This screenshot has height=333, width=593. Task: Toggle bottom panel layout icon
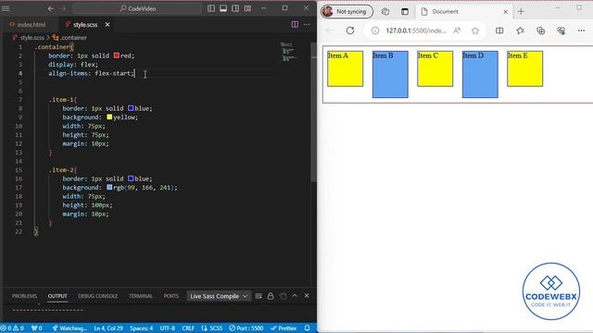pyautogui.click(x=223, y=8)
